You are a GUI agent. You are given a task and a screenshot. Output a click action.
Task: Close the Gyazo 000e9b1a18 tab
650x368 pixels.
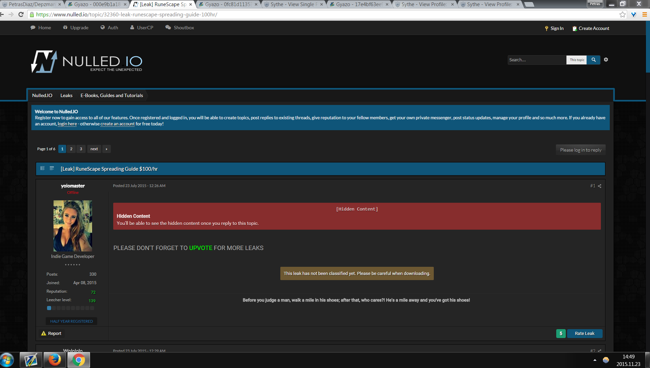coord(125,4)
